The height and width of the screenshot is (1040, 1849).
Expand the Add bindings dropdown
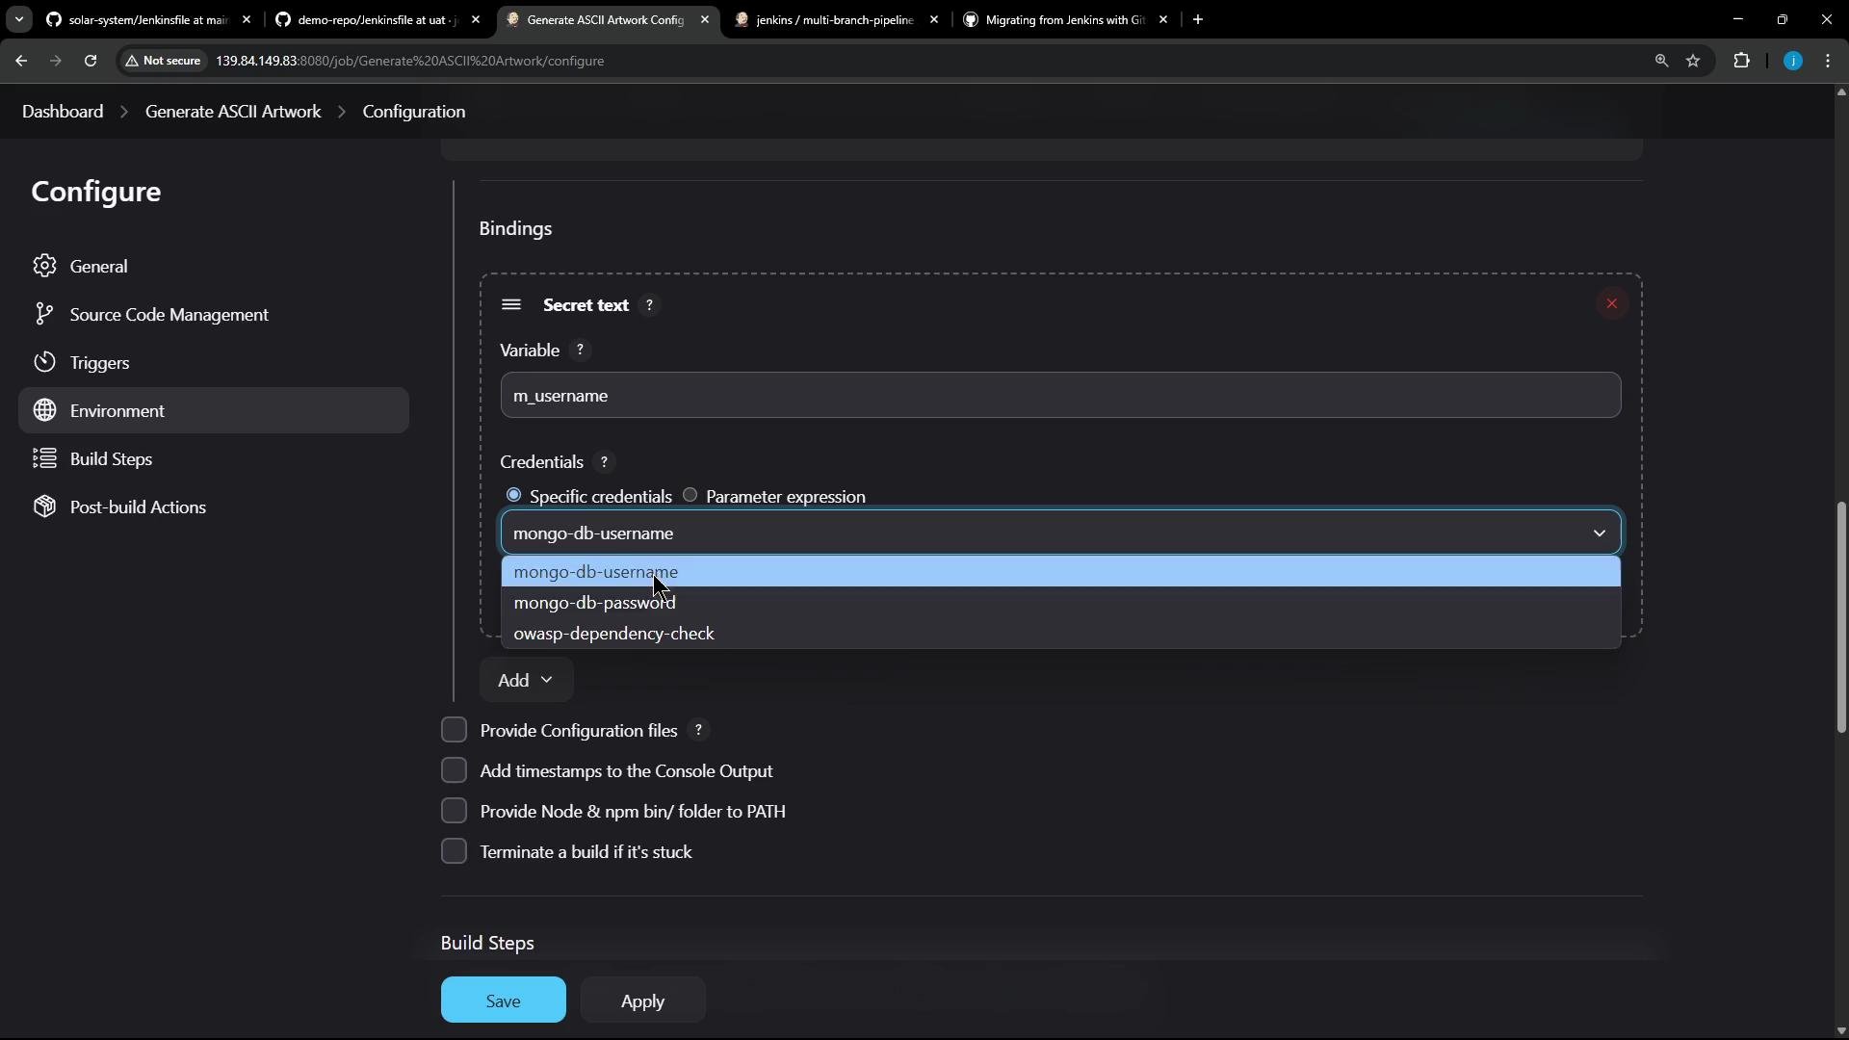click(x=526, y=680)
